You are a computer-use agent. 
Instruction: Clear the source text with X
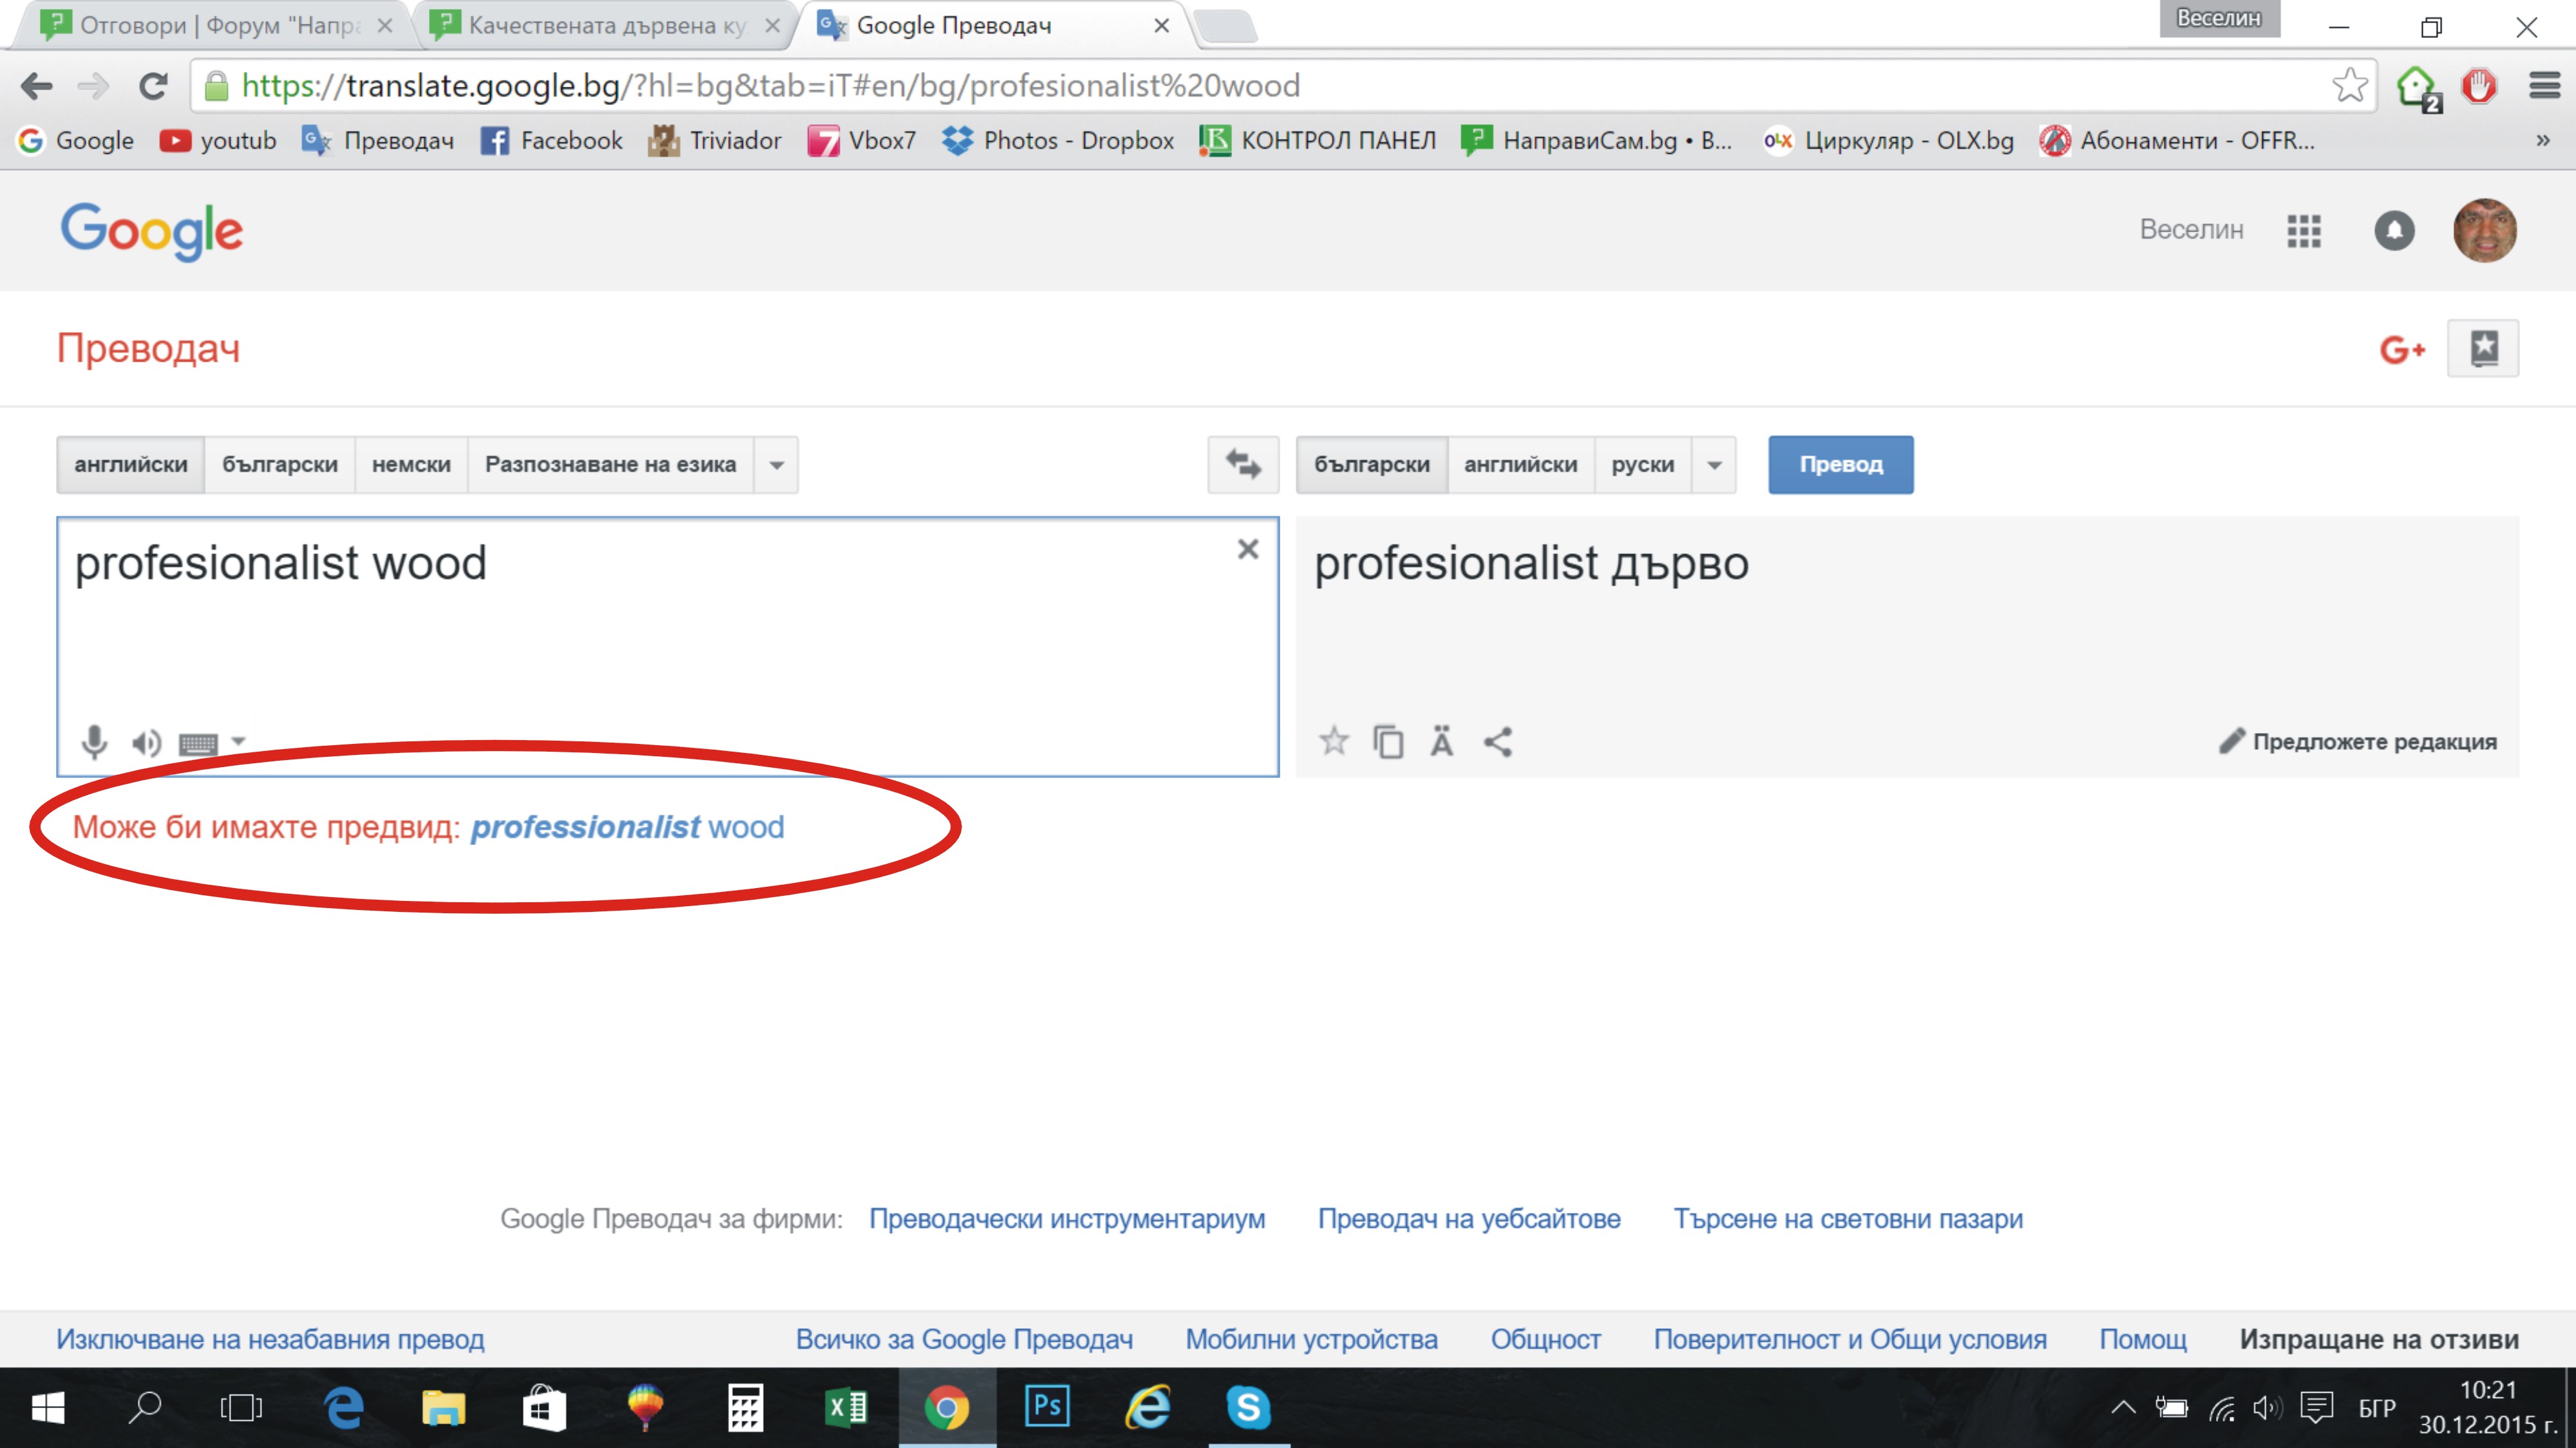1247,548
